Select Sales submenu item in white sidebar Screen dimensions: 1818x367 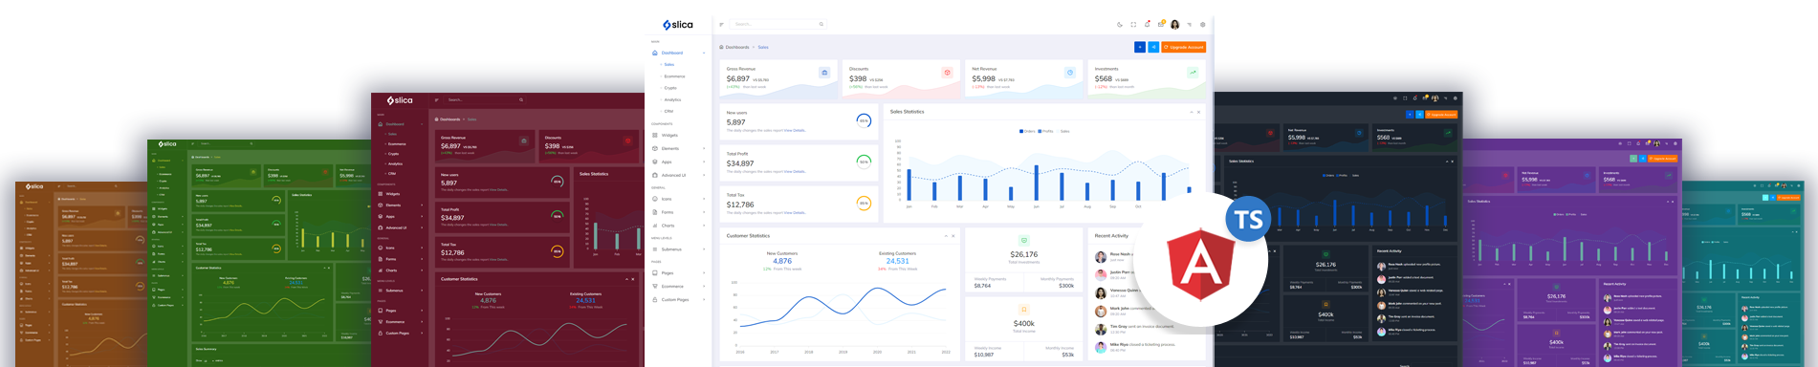668,65
